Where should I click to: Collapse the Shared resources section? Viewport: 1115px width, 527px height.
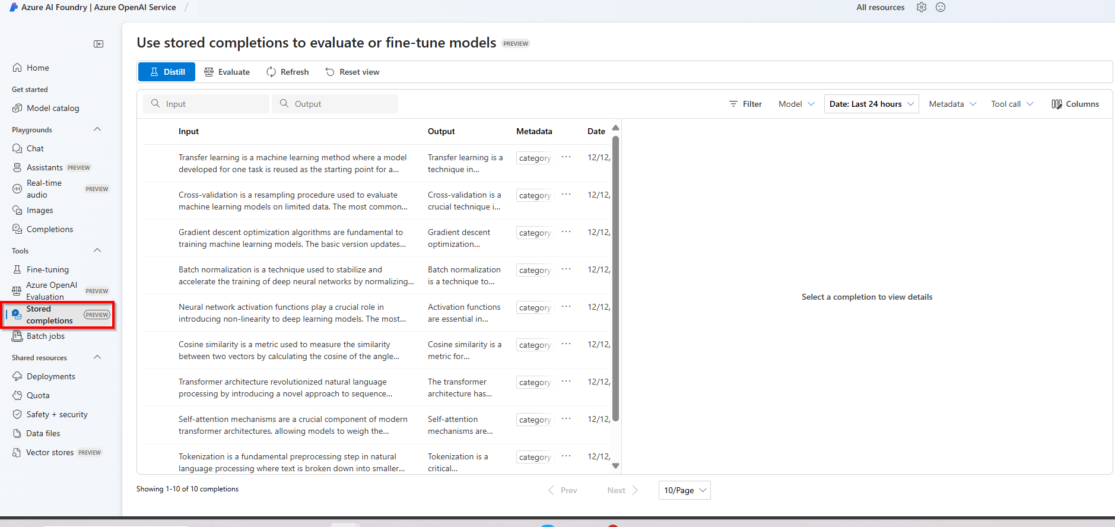[x=97, y=357]
